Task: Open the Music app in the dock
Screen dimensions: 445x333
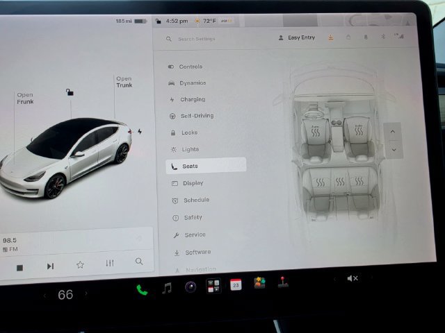Action: point(167,289)
